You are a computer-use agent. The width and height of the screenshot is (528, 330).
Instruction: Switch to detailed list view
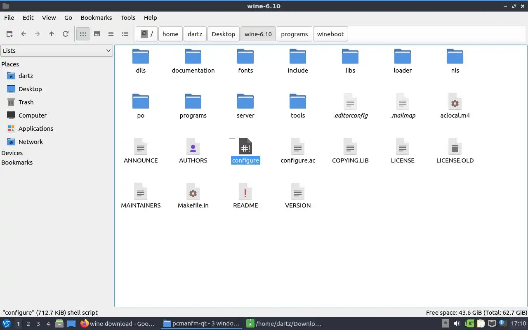click(x=125, y=34)
